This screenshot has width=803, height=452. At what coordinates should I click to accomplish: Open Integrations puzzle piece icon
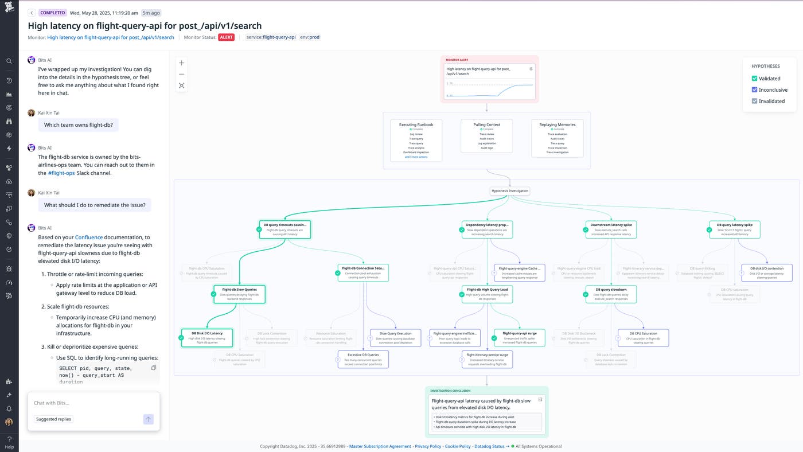(x=9, y=381)
